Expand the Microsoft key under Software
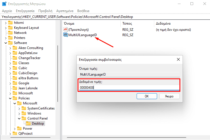Screen dimensions: 210x140 click(10, 93)
